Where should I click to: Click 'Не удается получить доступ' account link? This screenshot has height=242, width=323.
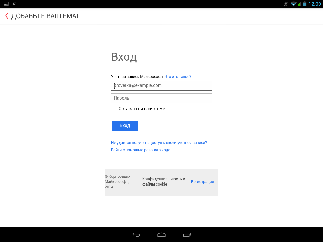click(x=159, y=142)
